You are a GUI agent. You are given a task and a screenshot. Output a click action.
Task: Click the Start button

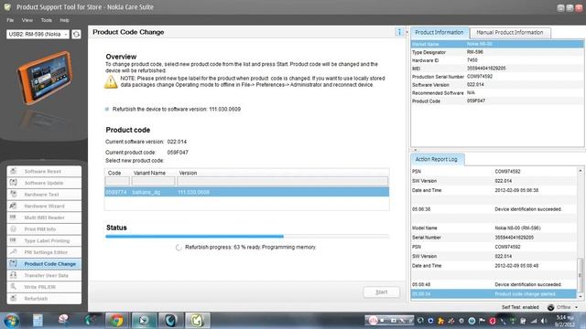[381, 292]
